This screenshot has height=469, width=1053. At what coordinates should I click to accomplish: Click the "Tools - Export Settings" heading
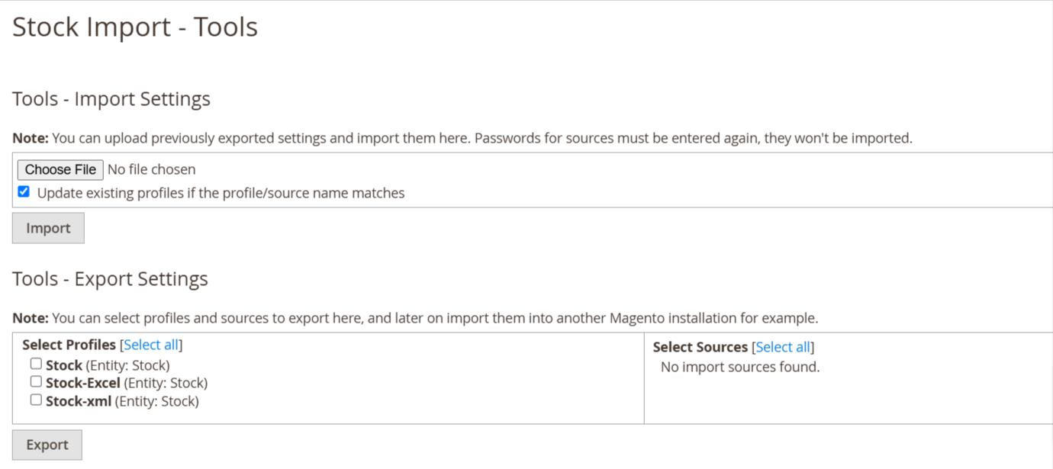(110, 279)
